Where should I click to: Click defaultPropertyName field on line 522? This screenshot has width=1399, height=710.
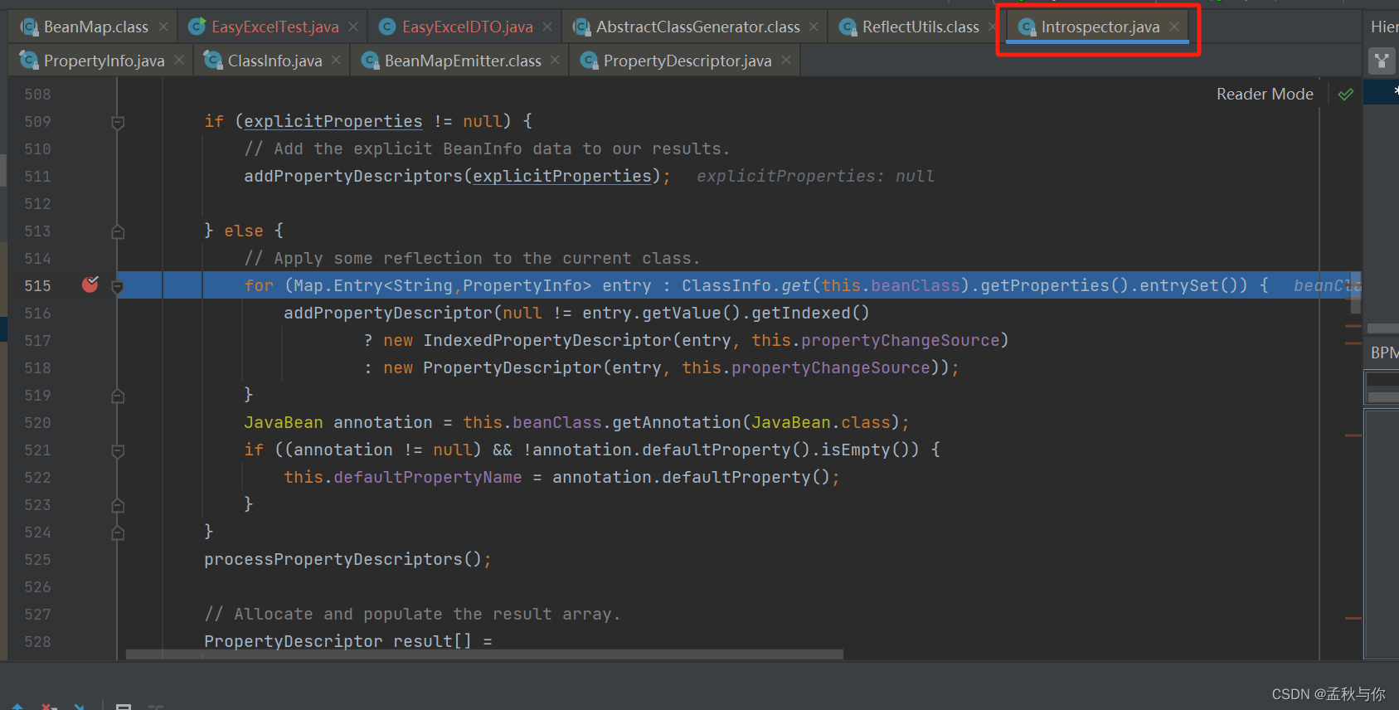point(428,477)
